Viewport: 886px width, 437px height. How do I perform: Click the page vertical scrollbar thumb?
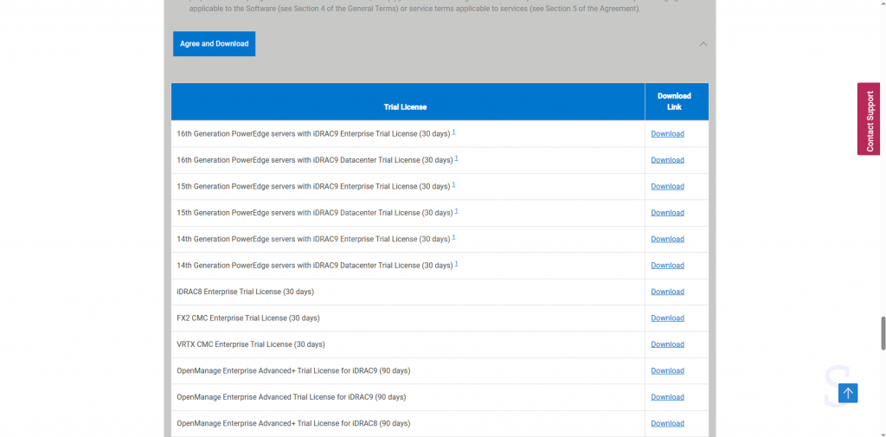click(x=883, y=333)
